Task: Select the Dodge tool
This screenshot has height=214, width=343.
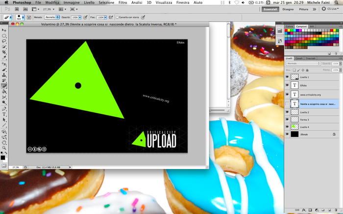Action: [4, 102]
